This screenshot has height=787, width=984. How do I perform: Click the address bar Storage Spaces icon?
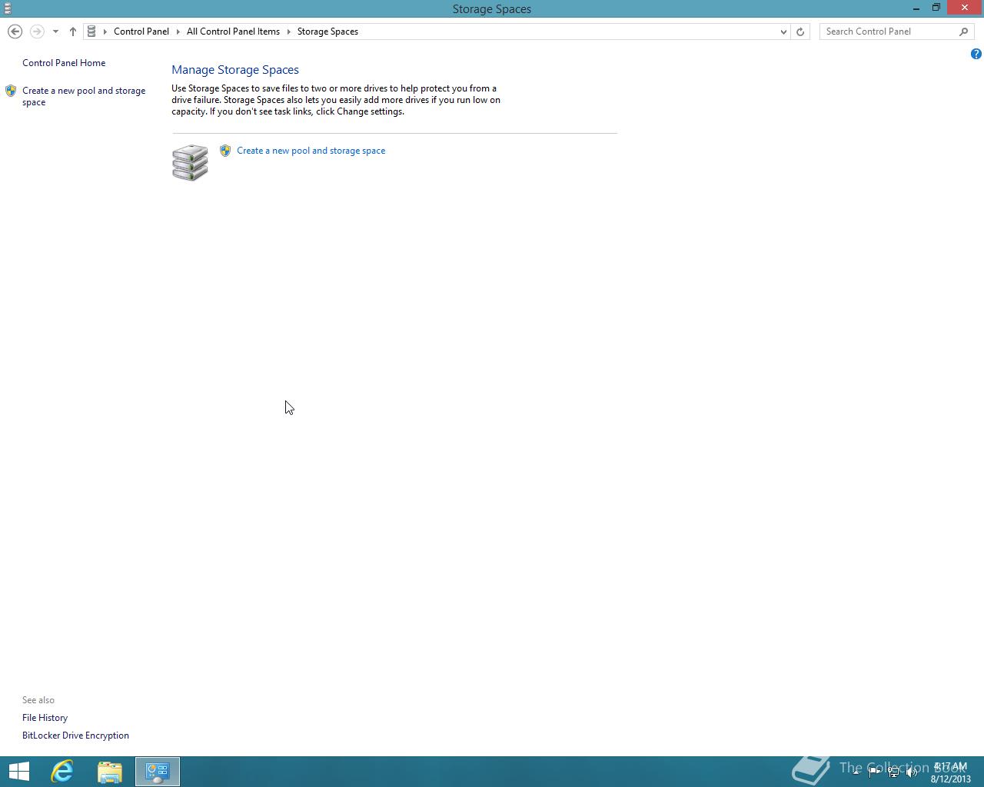(x=91, y=32)
